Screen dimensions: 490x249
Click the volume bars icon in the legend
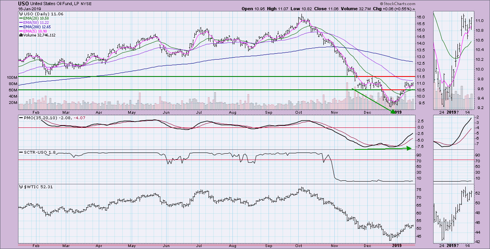[x=20, y=35]
